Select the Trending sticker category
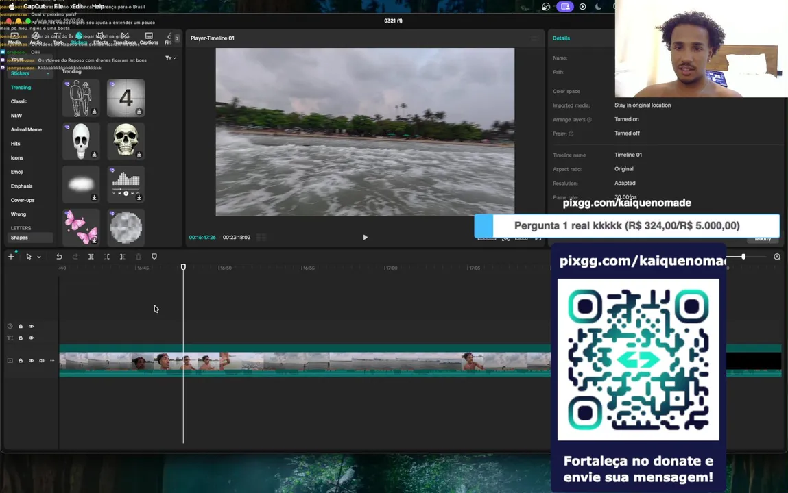 click(x=21, y=87)
